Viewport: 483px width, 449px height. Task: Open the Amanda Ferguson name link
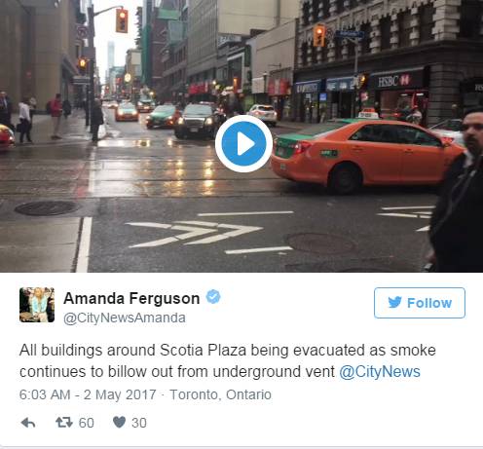tap(131, 298)
